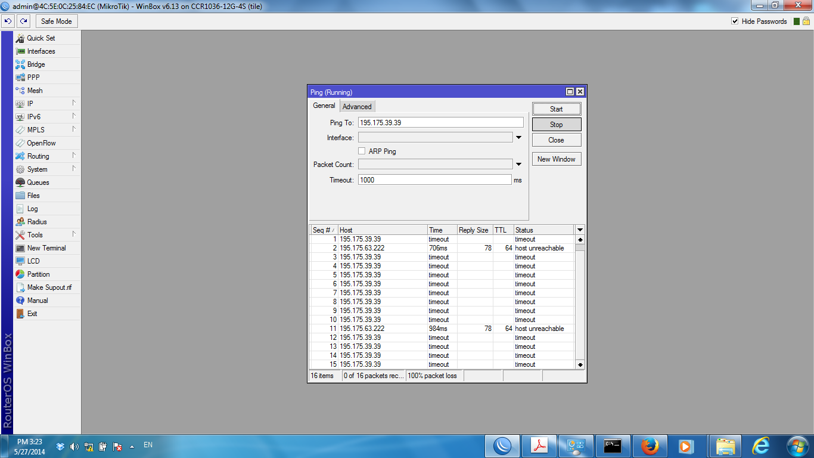Open column selector dropdown in ping table
Screen dimensions: 814x458
coord(580,230)
